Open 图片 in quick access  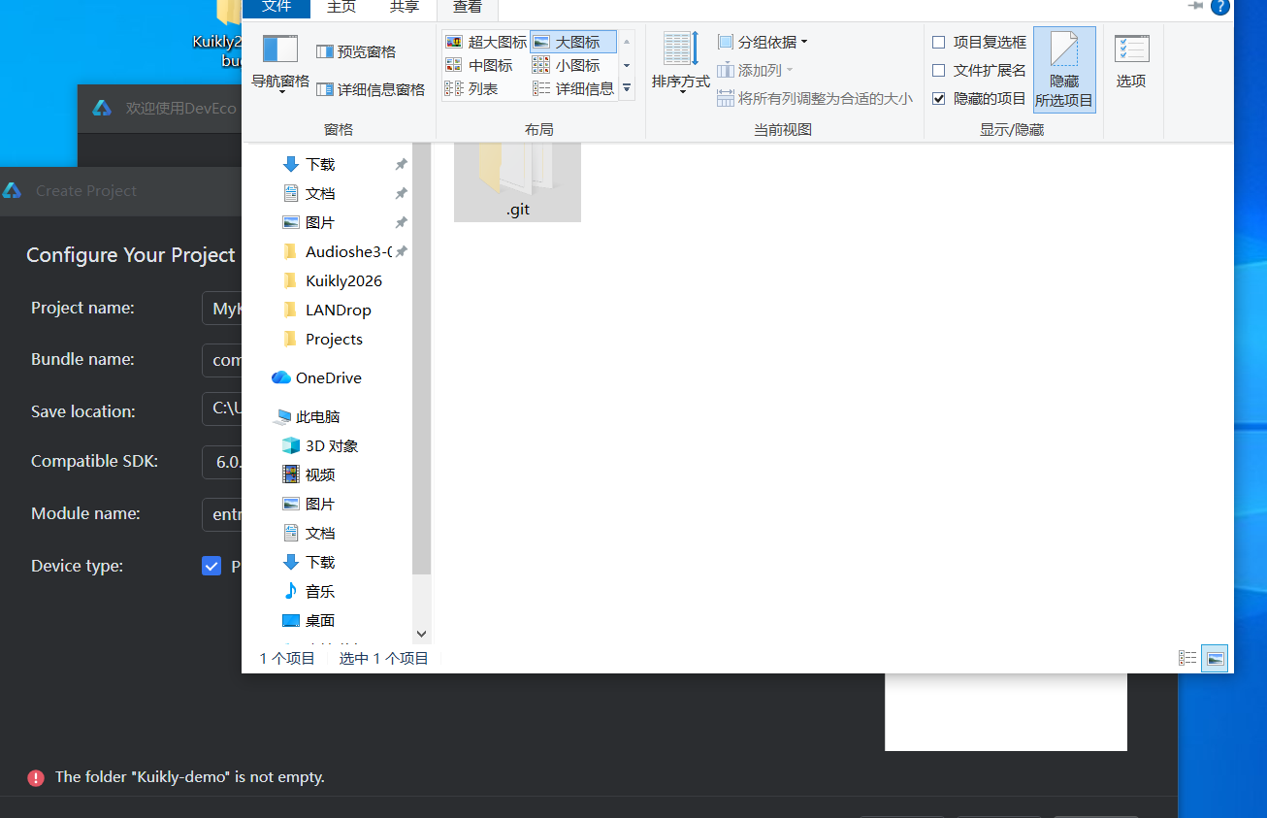[320, 222]
